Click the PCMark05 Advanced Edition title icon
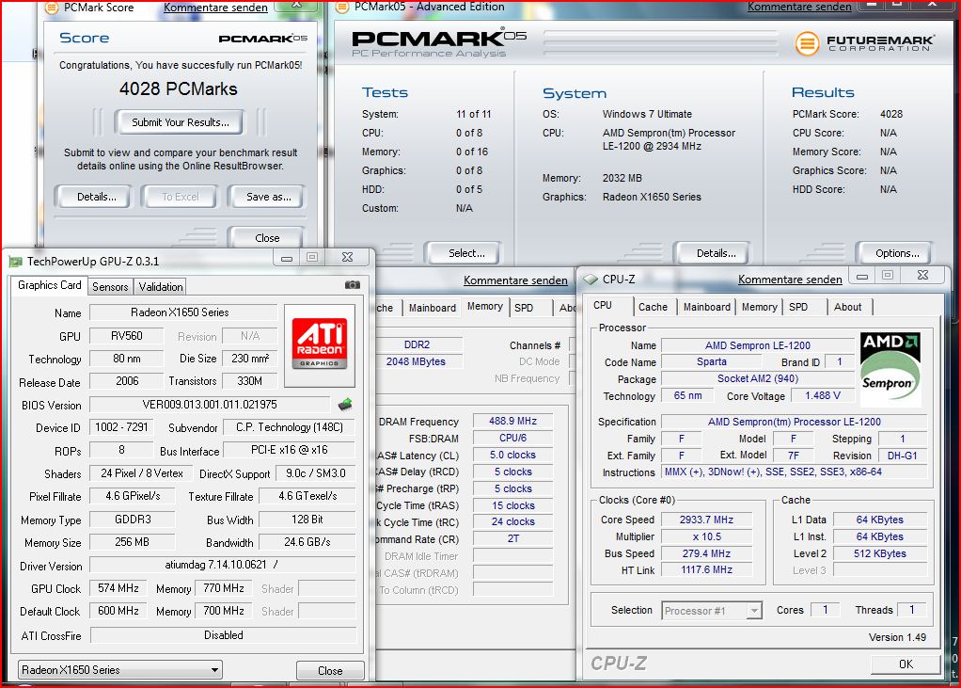 point(342,8)
